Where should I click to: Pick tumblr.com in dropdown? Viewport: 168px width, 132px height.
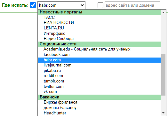[x=99, y=81]
